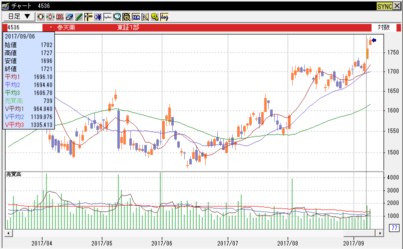Viewport: 403px width, 249px height.
Task: Click the red candlestick zoom-in icon
Action: click(41, 16)
